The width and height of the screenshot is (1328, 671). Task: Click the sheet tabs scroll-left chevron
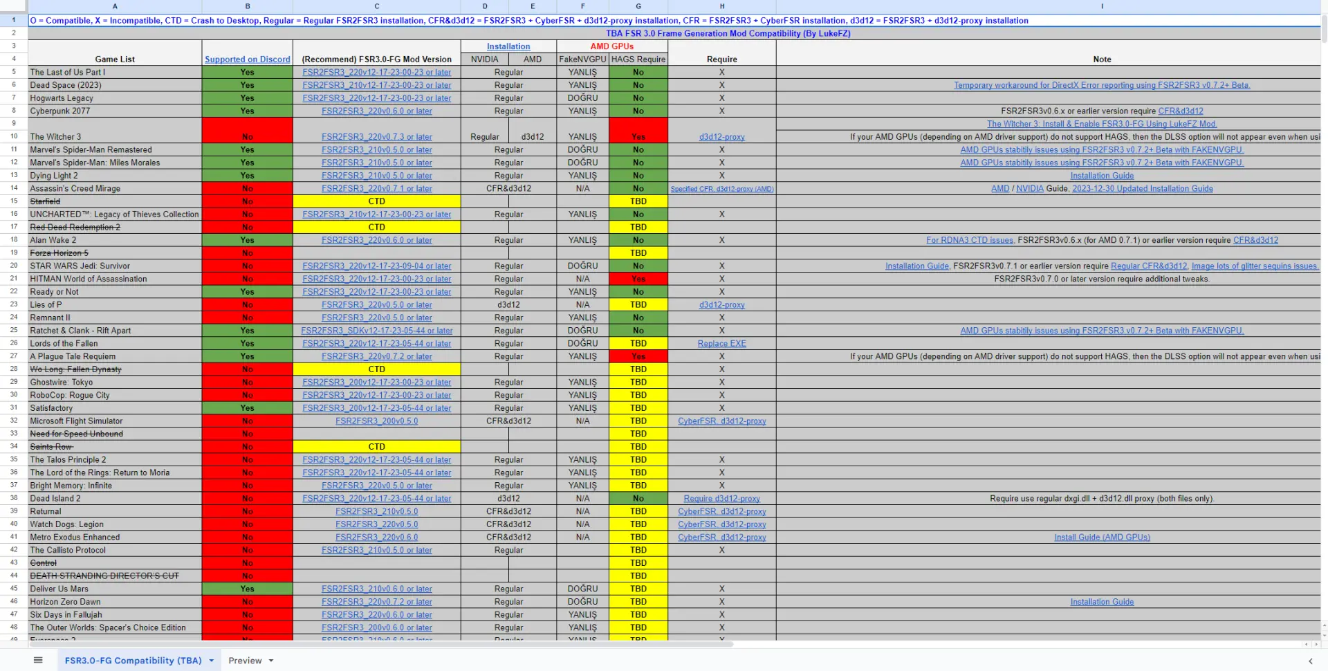[1310, 661]
